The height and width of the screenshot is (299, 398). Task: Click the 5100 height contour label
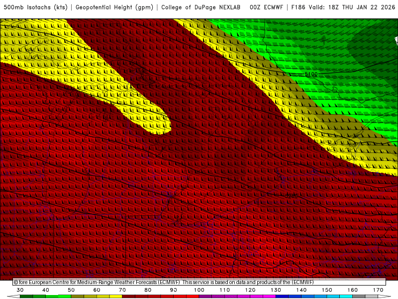pyautogui.click(x=311, y=74)
